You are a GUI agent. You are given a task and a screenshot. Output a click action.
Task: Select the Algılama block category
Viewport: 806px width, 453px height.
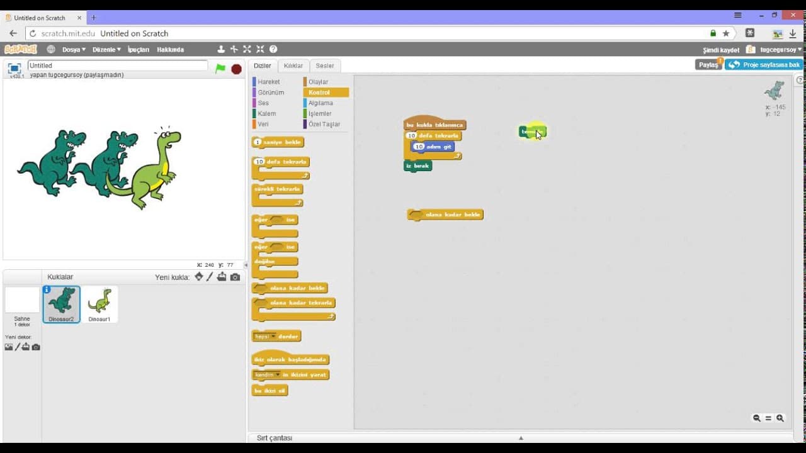tap(321, 103)
